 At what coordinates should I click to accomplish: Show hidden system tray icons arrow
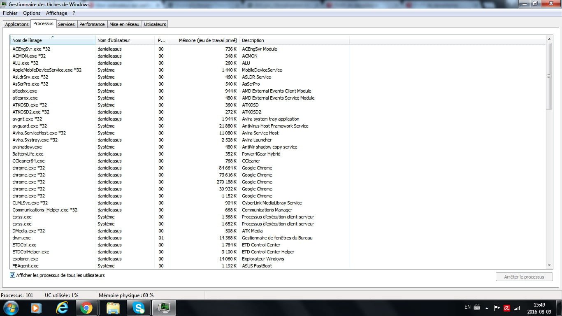pos(487,308)
